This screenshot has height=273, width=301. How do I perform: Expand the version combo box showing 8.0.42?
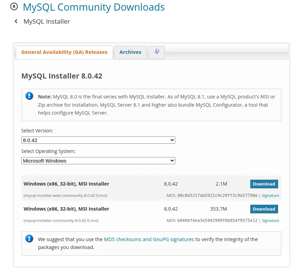(x=98, y=140)
